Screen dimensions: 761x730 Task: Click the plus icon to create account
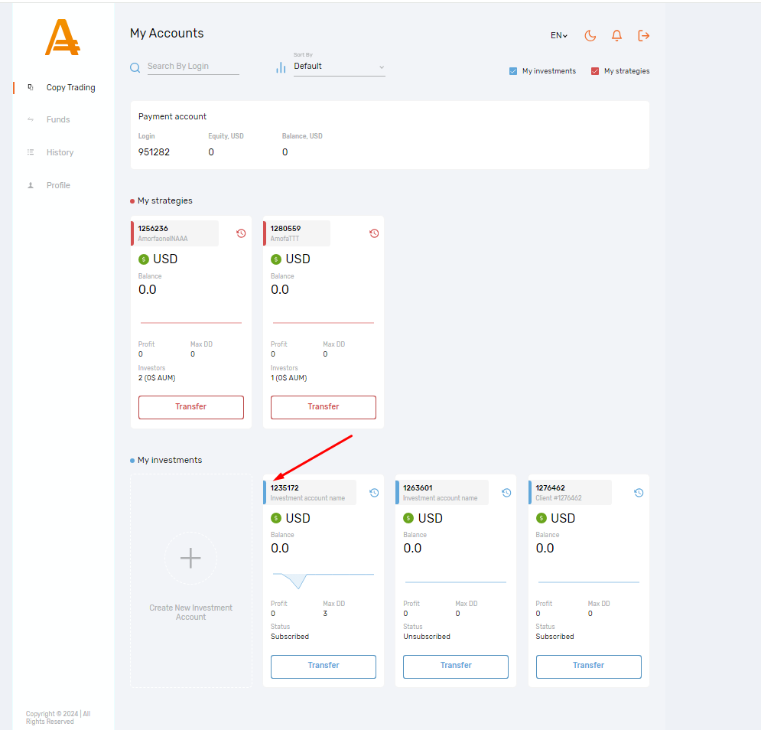pos(190,558)
